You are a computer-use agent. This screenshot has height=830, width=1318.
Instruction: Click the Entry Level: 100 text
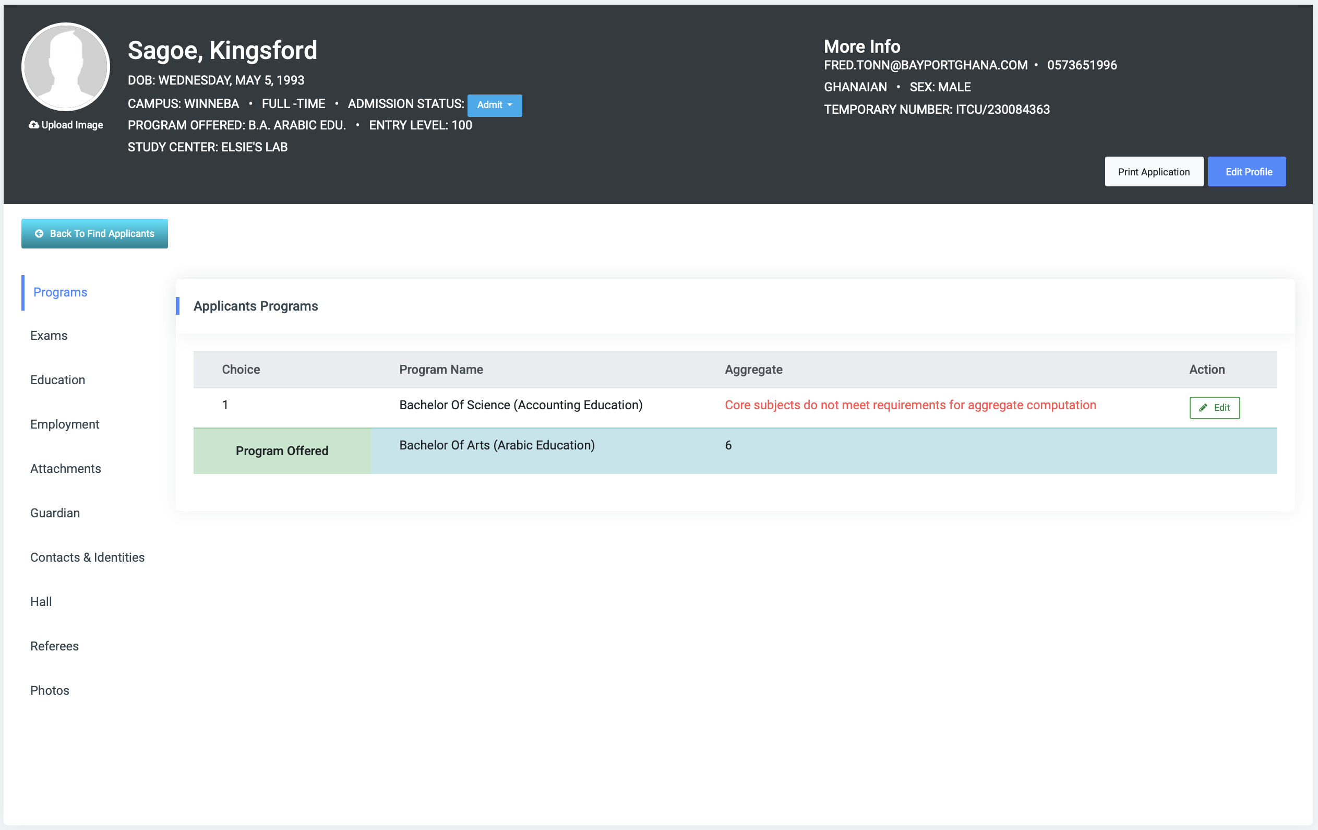(x=421, y=125)
